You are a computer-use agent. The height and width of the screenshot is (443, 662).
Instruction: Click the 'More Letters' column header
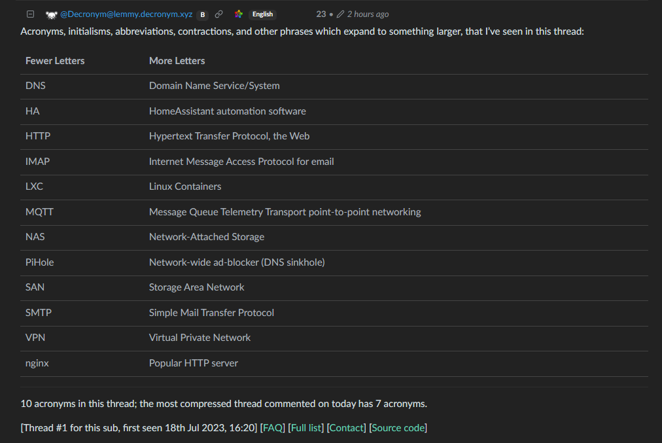(177, 61)
